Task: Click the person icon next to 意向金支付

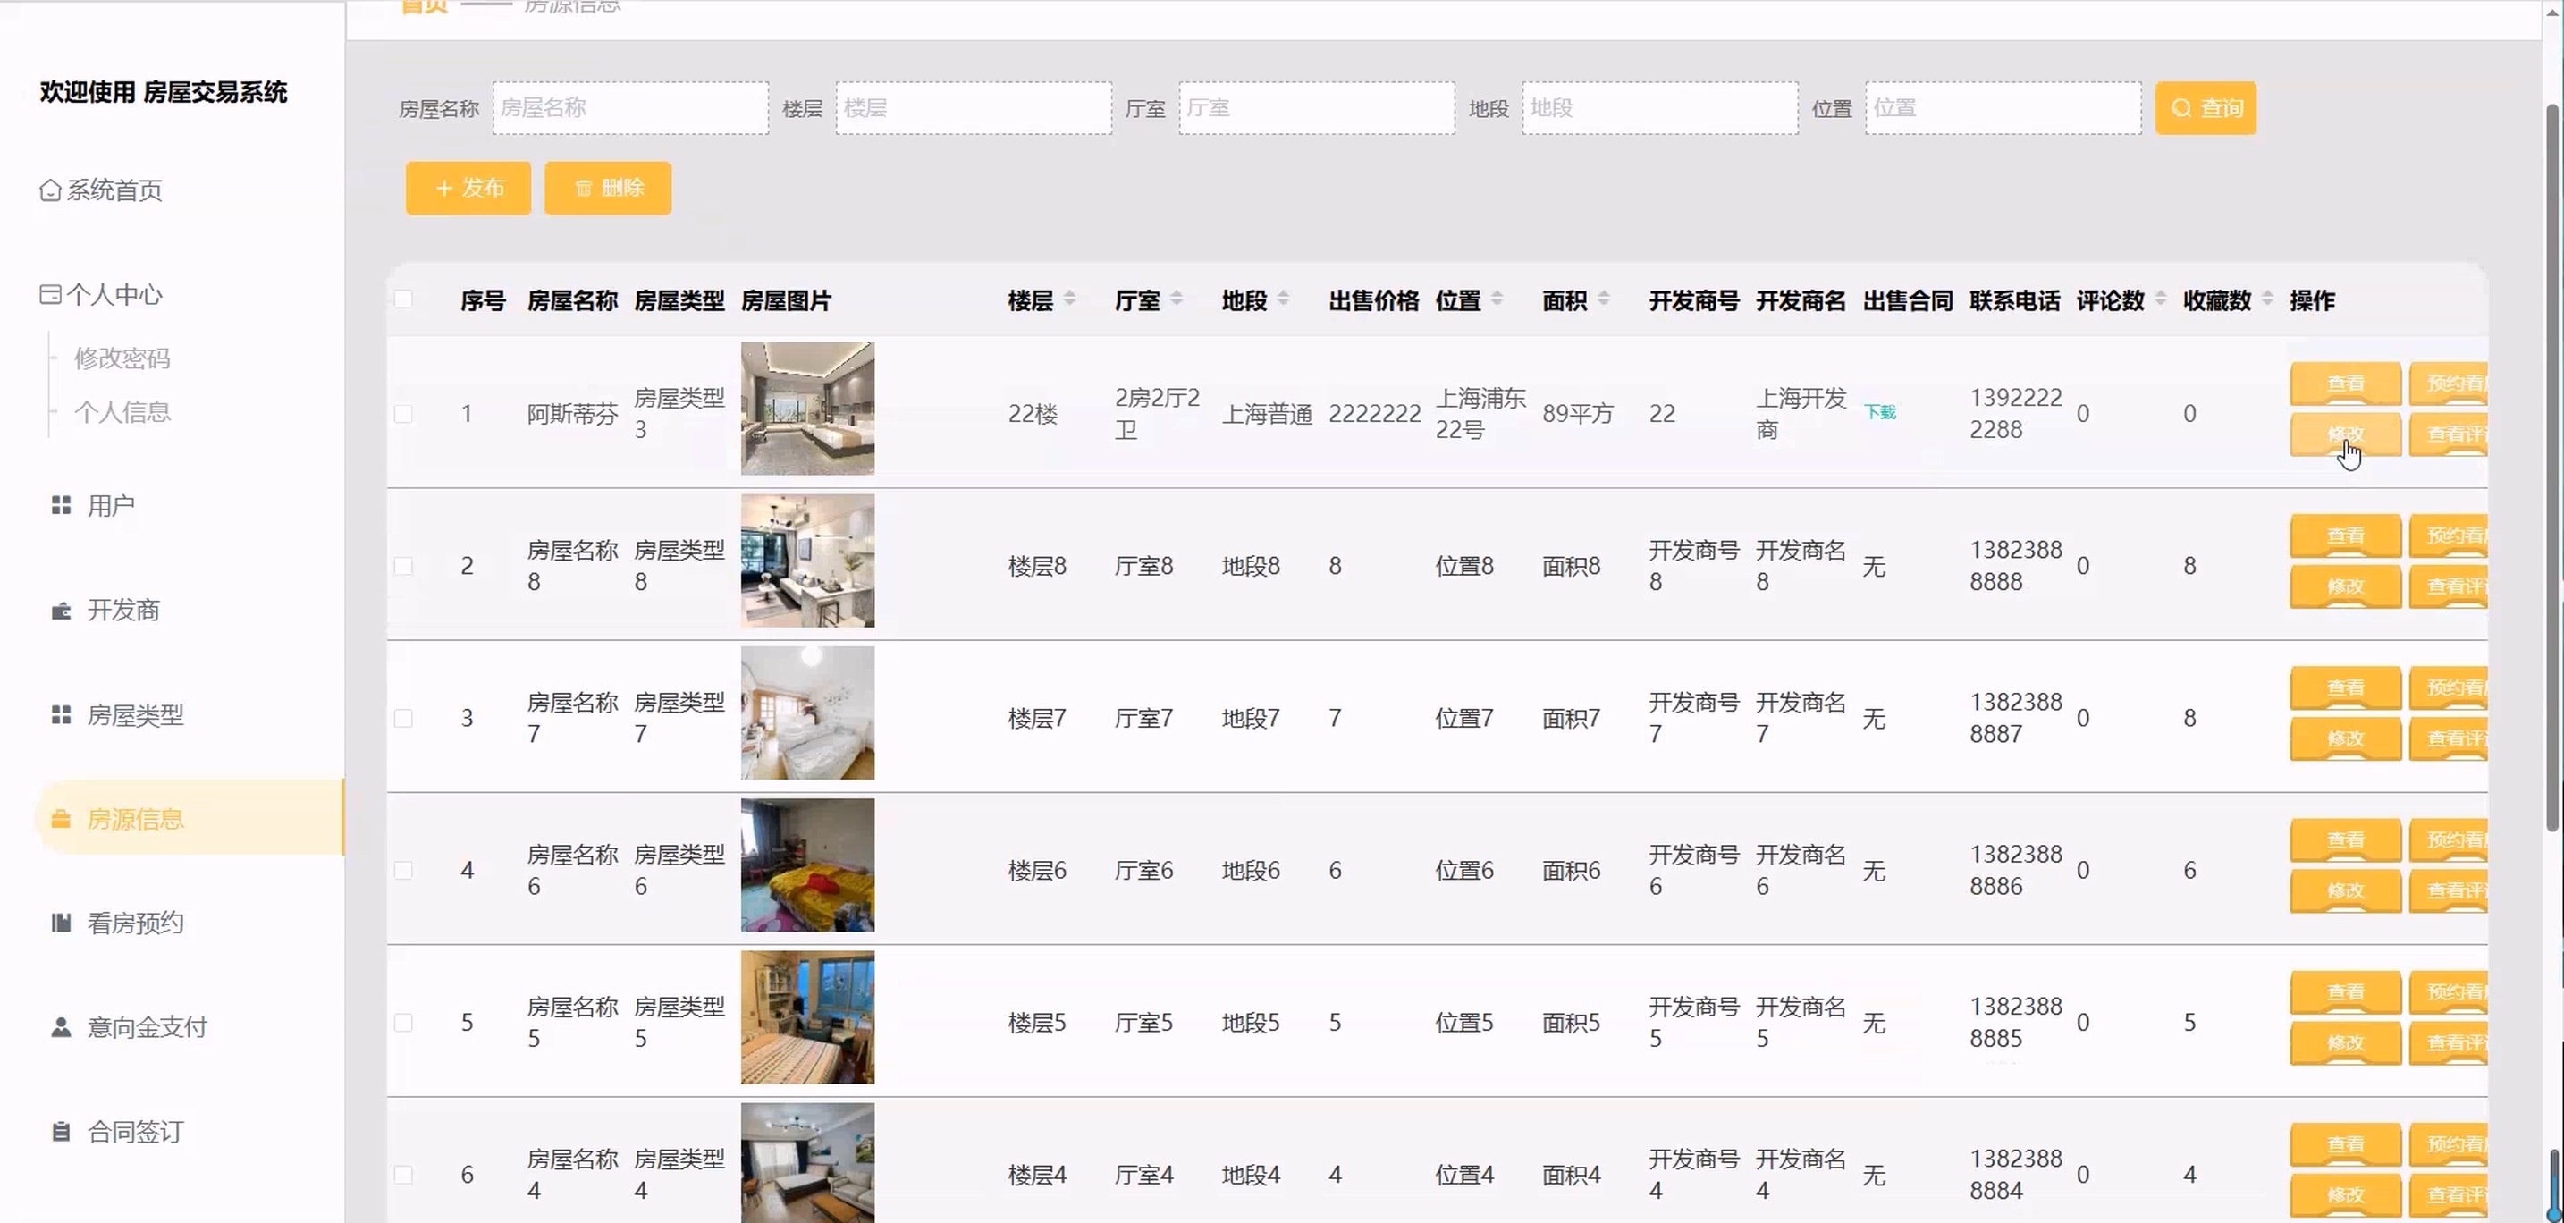Action: 61,1027
